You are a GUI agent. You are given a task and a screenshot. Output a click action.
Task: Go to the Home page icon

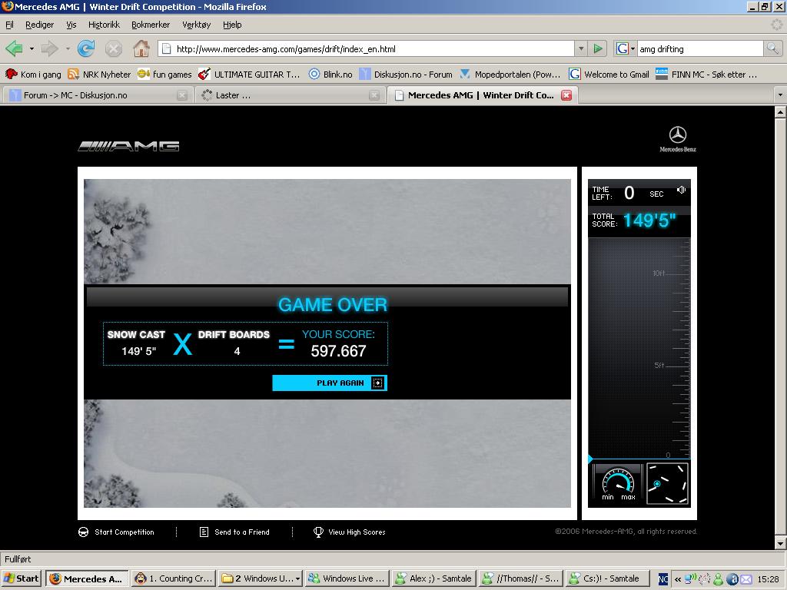click(141, 48)
